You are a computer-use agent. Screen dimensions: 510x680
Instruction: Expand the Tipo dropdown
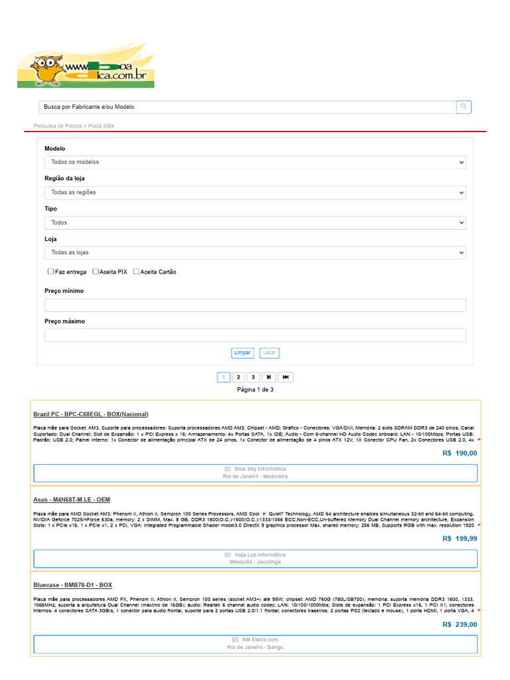[255, 223]
